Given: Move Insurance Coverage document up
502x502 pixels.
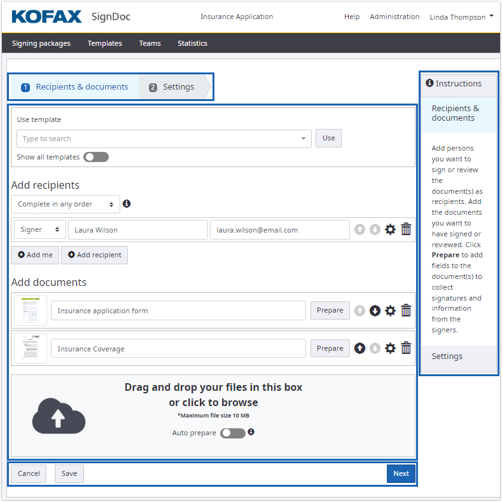Looking at the screenshot, I should click(x=360, y=349).
